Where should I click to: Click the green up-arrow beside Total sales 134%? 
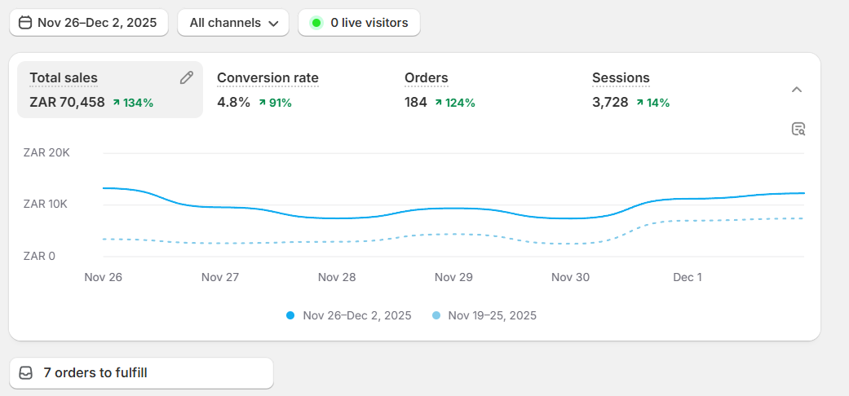[117, 103]
